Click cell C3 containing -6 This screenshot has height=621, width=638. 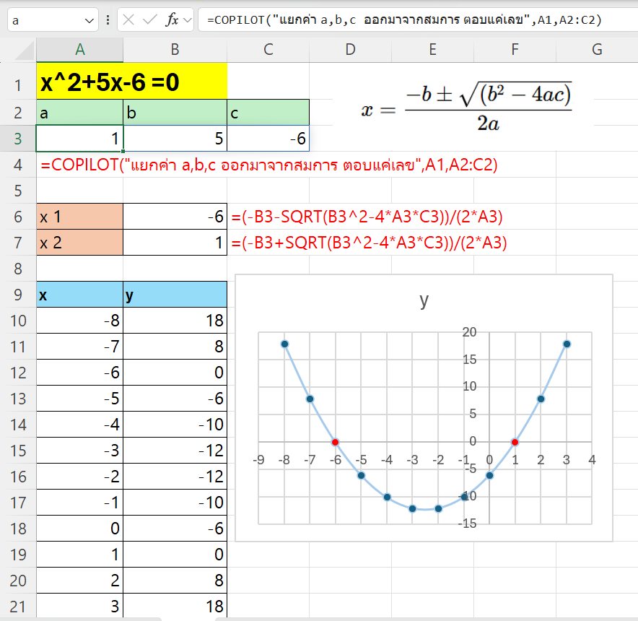click(x=268, y=139)
